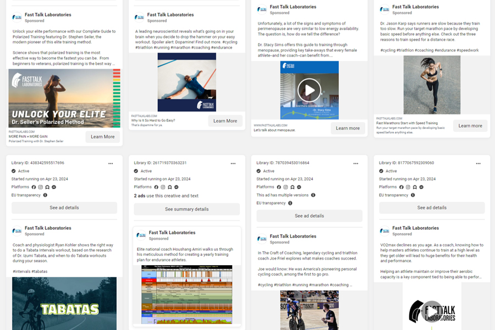
Task: Click See ad details in VO2max ad card
Action: pyautogui.click(x=432, y=208)
